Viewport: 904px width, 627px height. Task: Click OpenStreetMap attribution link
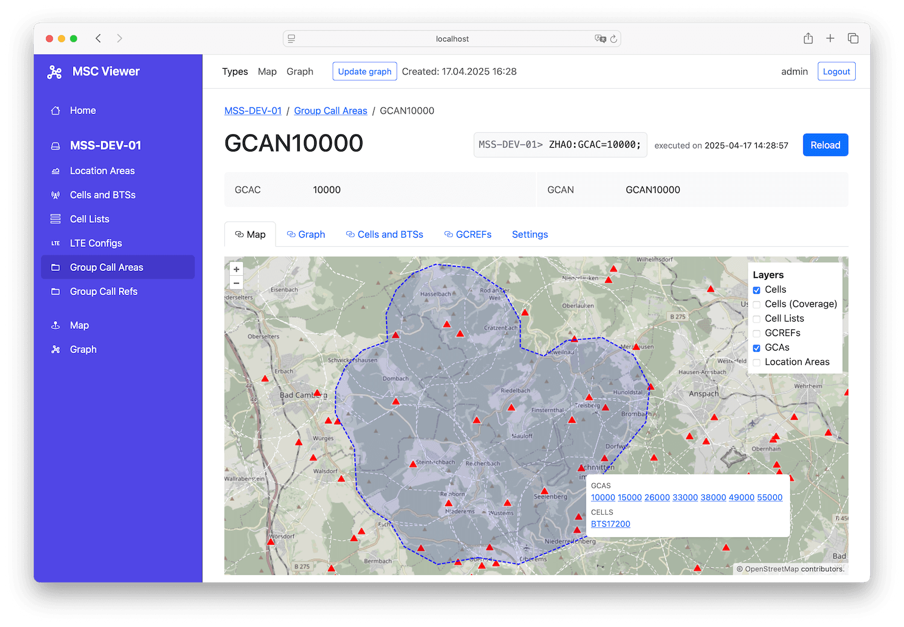771,568
